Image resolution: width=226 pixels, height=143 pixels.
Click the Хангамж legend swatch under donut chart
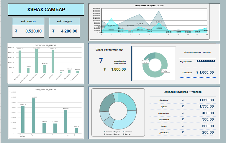pyautogui.click(x=105, y=132)
